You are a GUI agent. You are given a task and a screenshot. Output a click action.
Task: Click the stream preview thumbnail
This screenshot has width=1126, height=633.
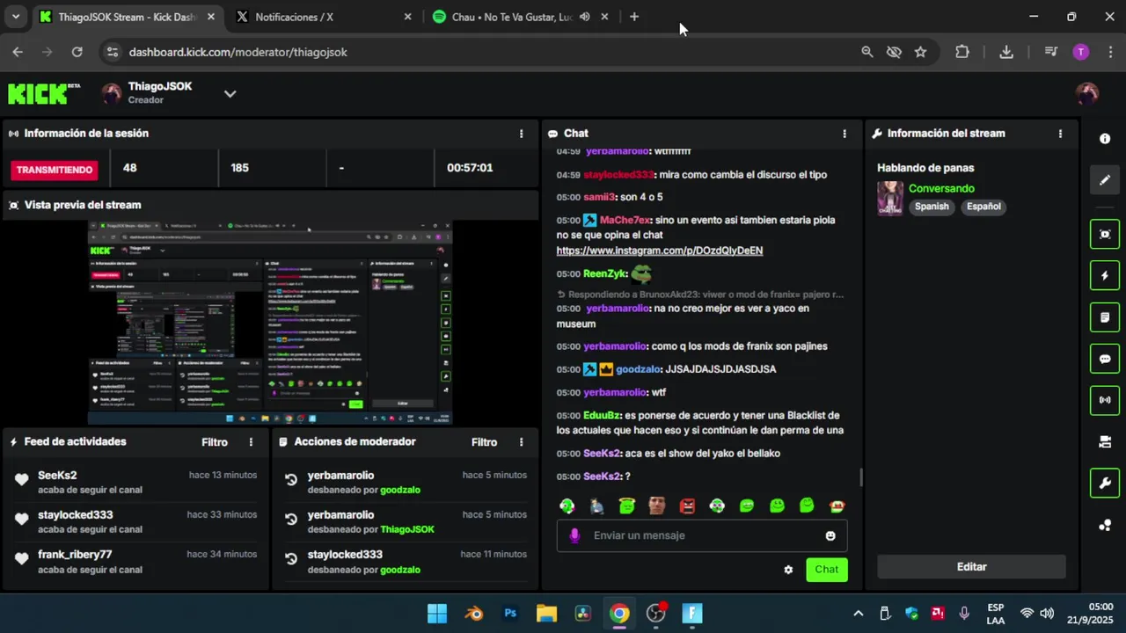click(x=270, y=323)
